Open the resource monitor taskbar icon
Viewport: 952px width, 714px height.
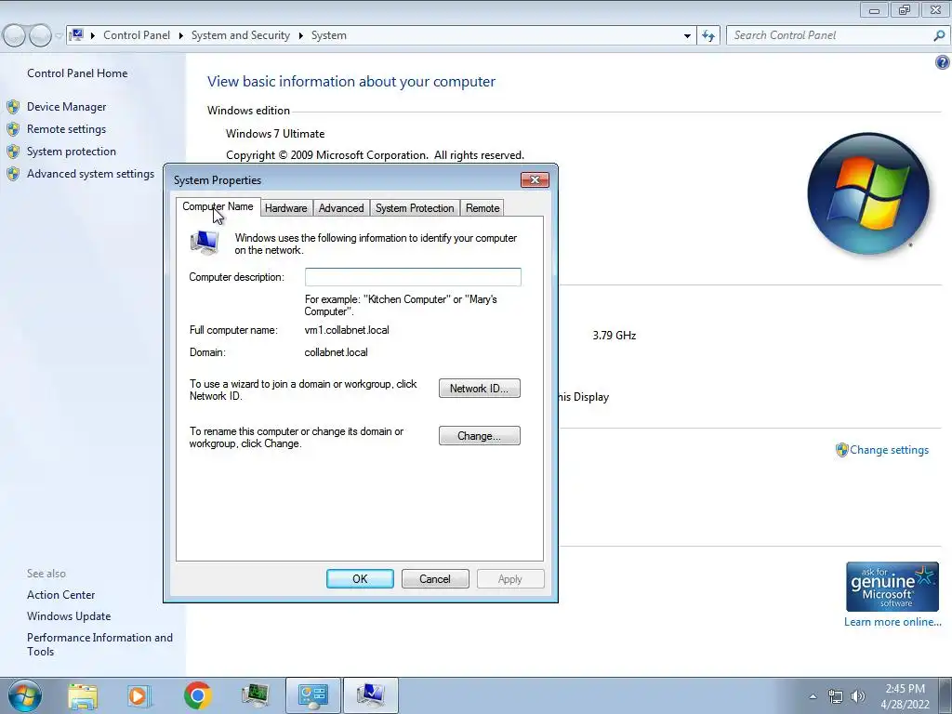(255, 695)
